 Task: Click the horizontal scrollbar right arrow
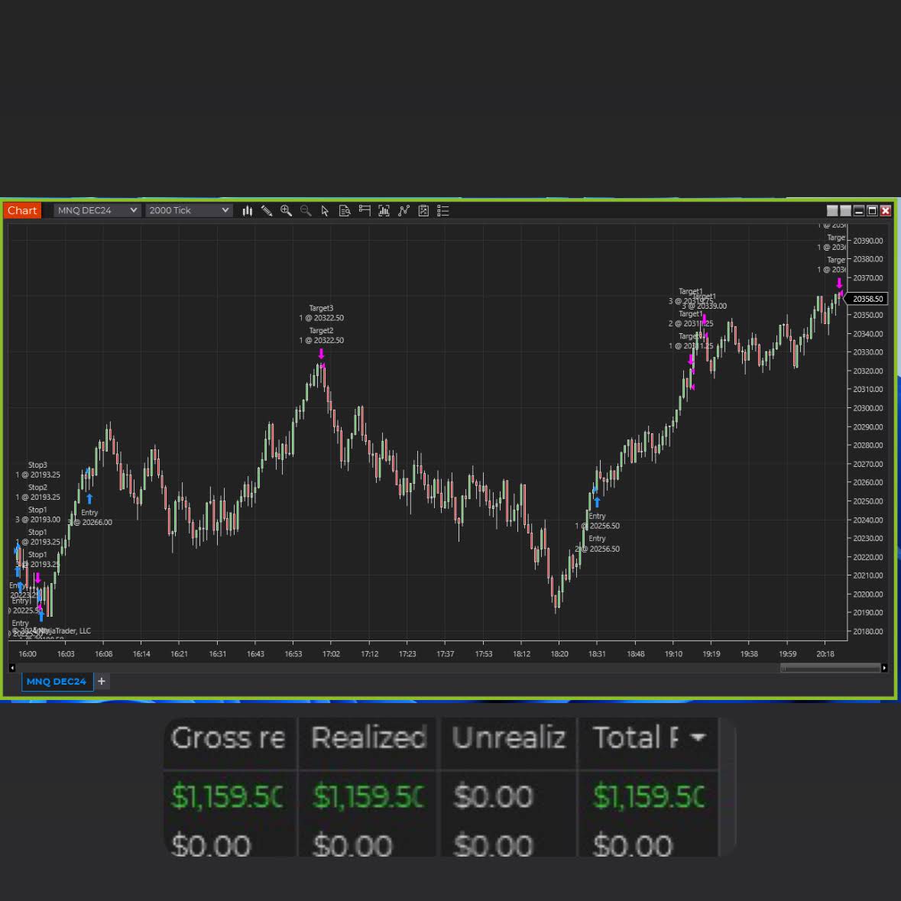click(884, 668)
